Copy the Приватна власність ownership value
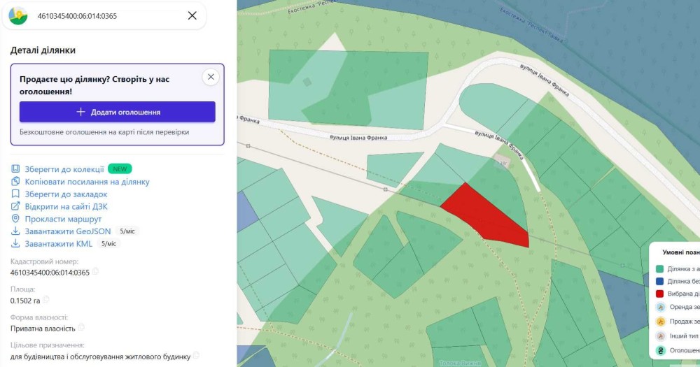Image resolution: width=700 pixels, height=367 pixels. click(80, 327)
